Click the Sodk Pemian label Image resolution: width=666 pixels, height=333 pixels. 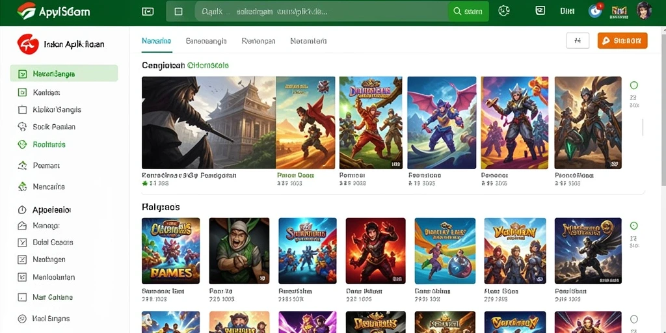pyautogui.click(x=54, y=127)
